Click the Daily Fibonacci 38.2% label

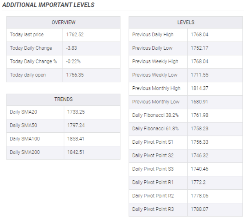(x=155, y=115)
